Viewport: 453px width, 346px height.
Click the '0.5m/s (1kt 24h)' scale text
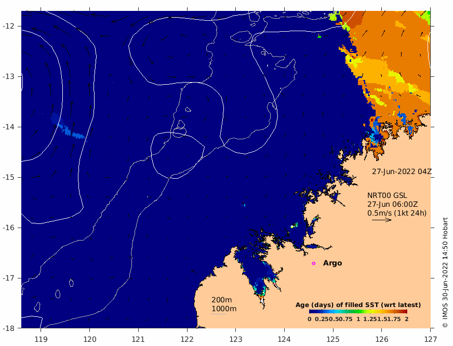[x=397, y=213]
